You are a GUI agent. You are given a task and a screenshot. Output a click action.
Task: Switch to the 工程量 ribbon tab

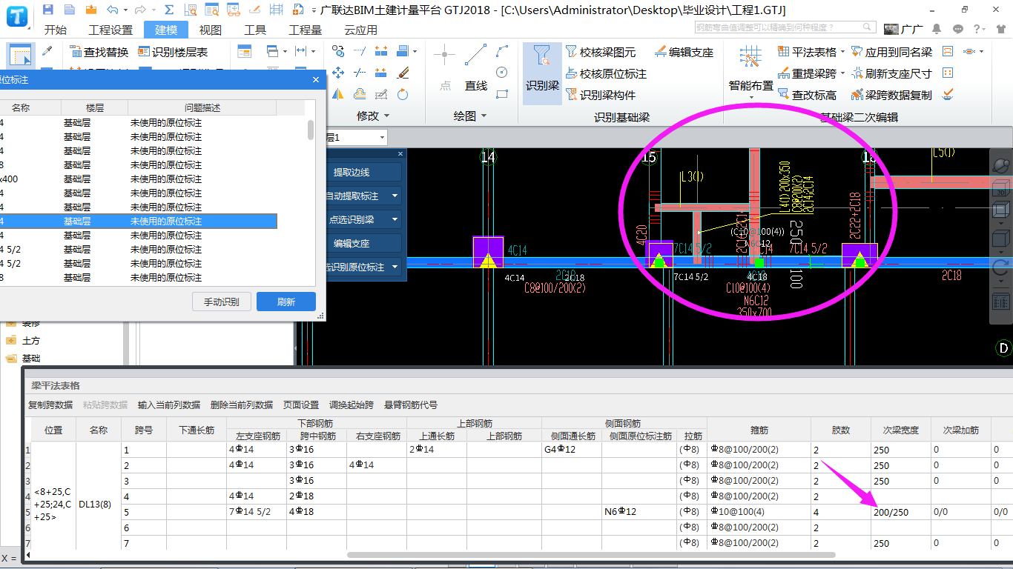[x=305, y=30]
